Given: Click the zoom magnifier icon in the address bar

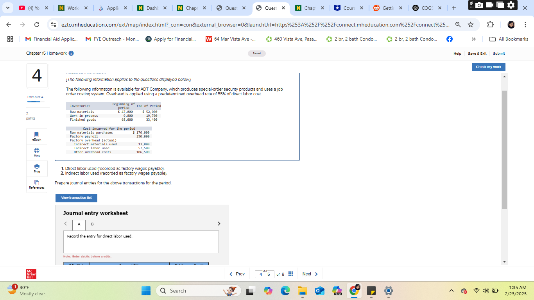Looking at the screenshot, I should coord(457,24).
